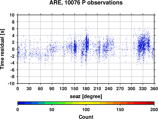Click the 'Time residual [s]' y-axis label

[2, 49]
